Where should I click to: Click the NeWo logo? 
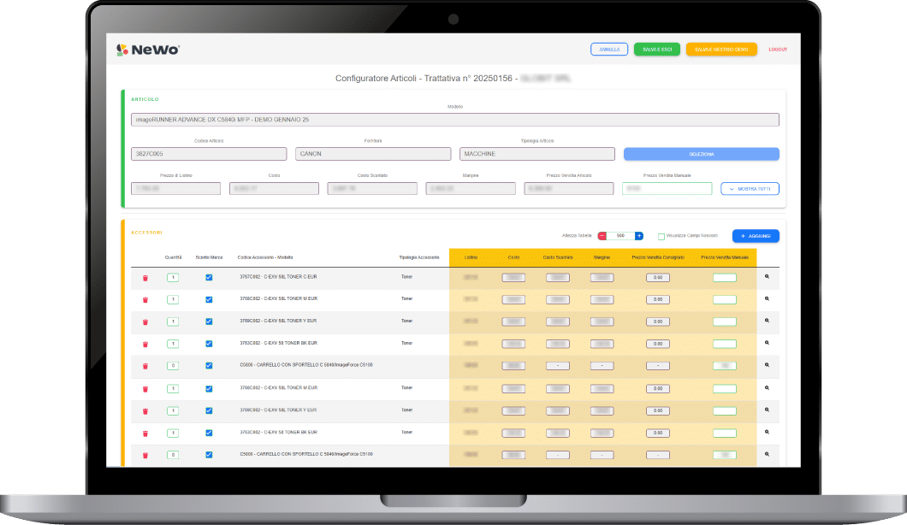click(148, 50)
